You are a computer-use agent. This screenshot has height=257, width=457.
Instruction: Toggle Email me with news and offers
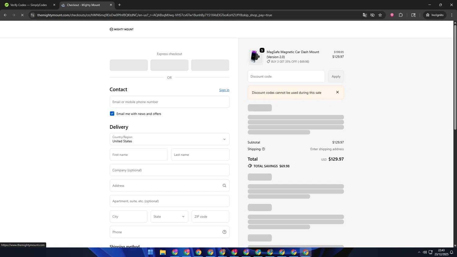pyautogui.click(x=112, y=114)
